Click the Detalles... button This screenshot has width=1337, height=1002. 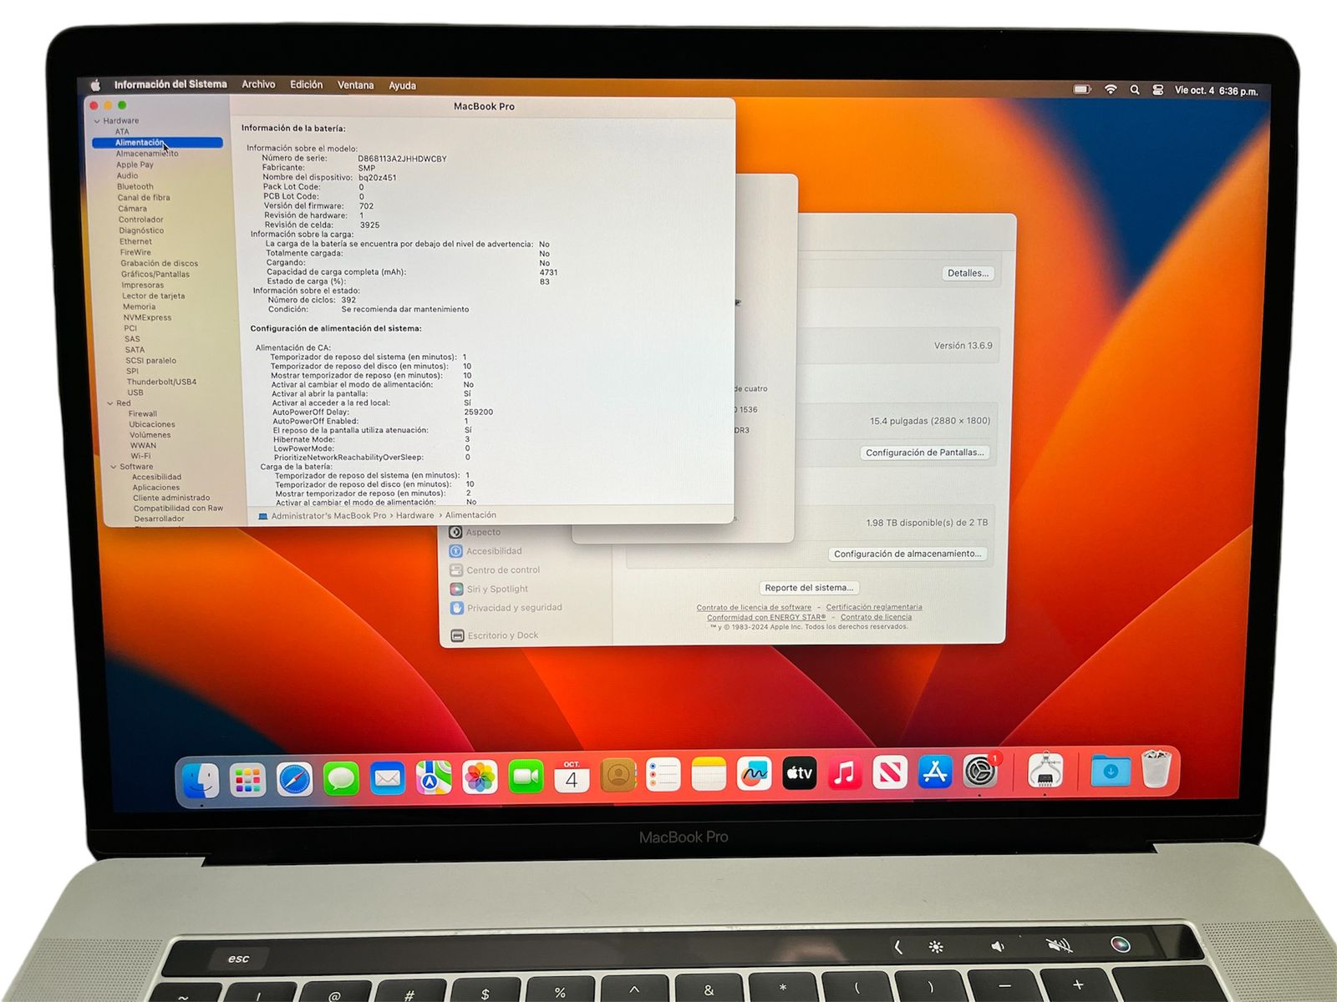click(968, 273)
